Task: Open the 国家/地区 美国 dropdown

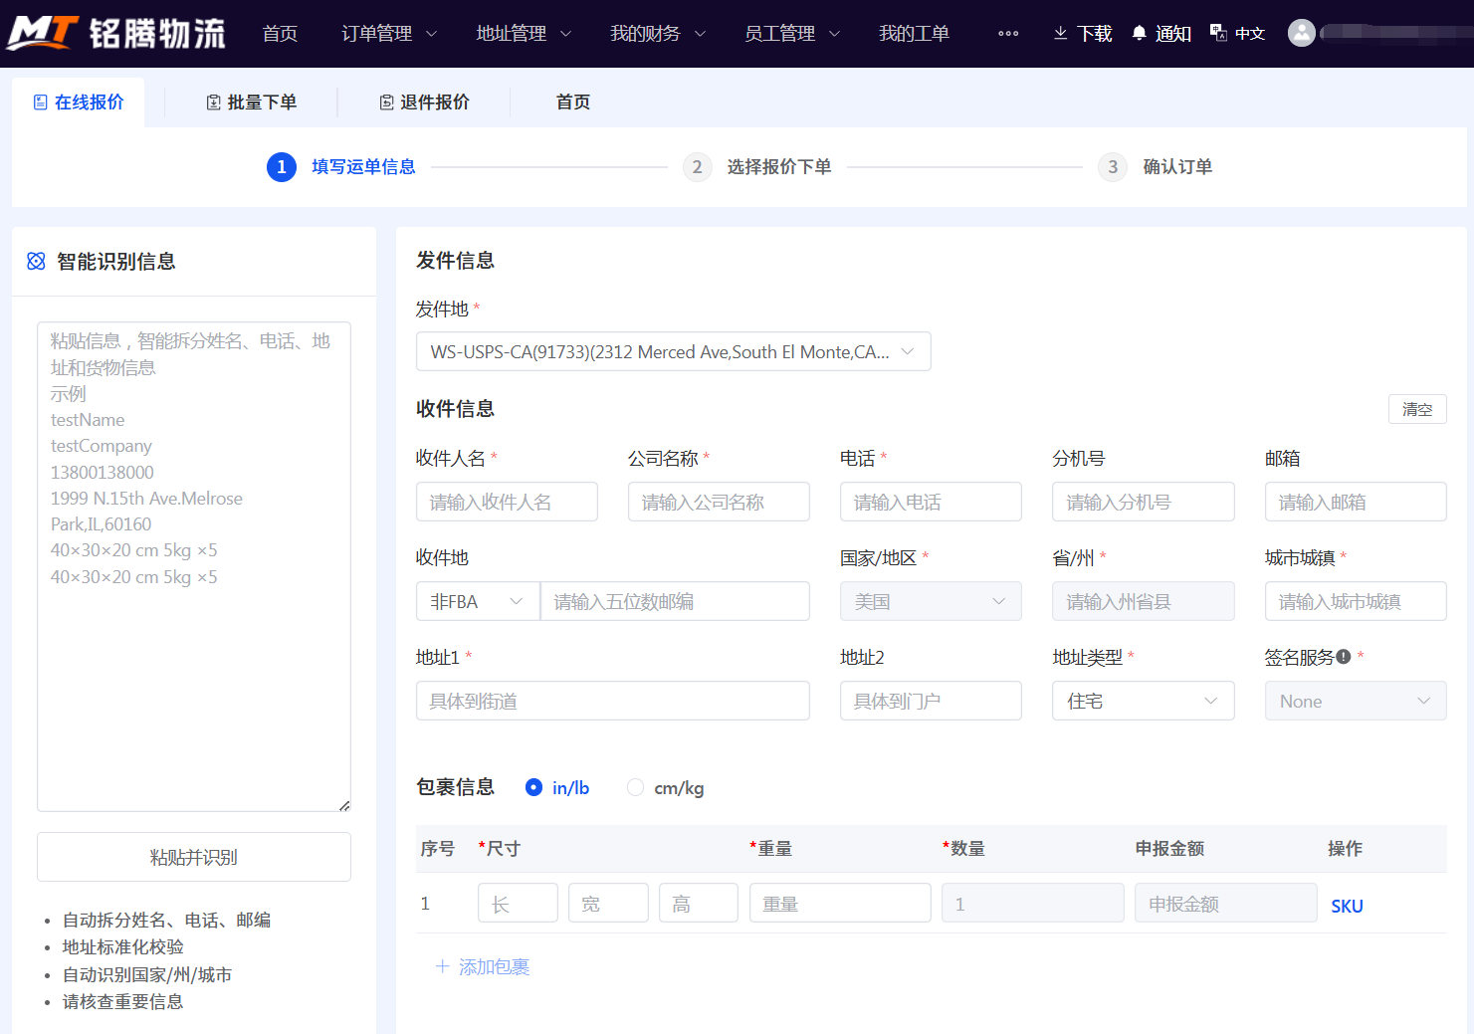Action: click(x=931, y=601)
